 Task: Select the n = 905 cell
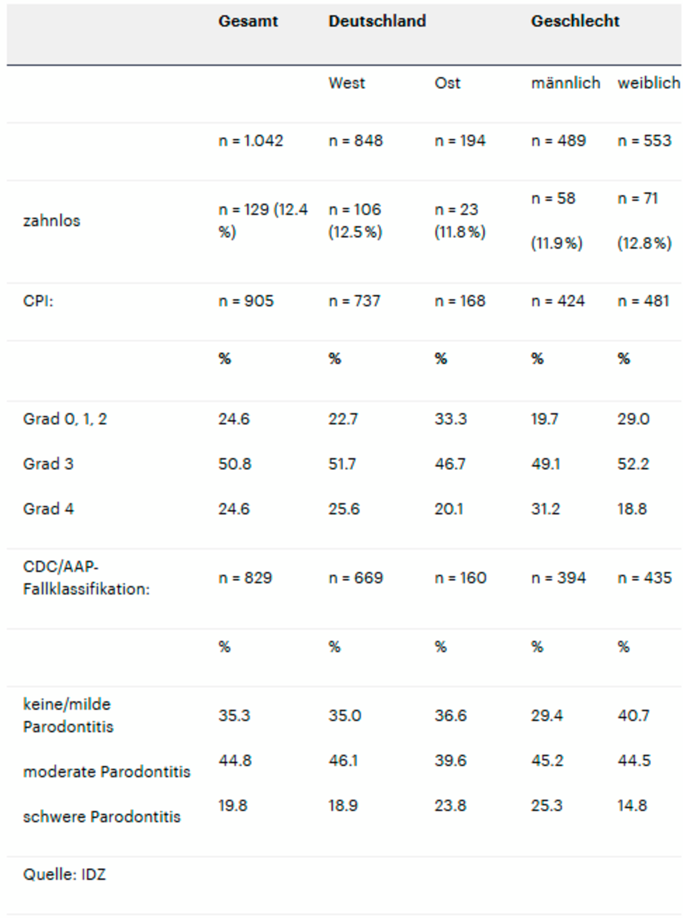click(x=246, y=301)
